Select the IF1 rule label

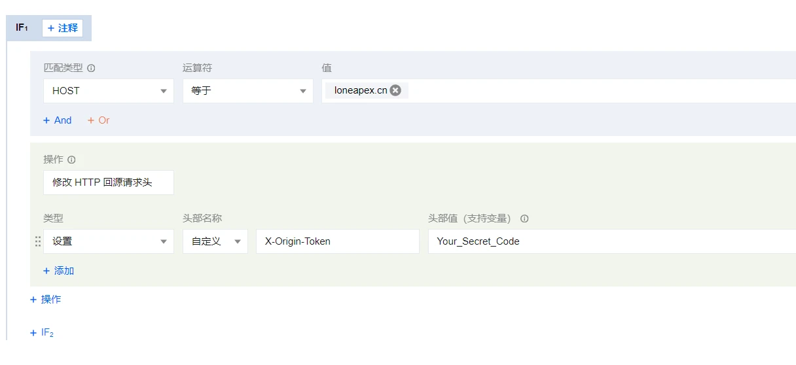(x=22, y=28)
